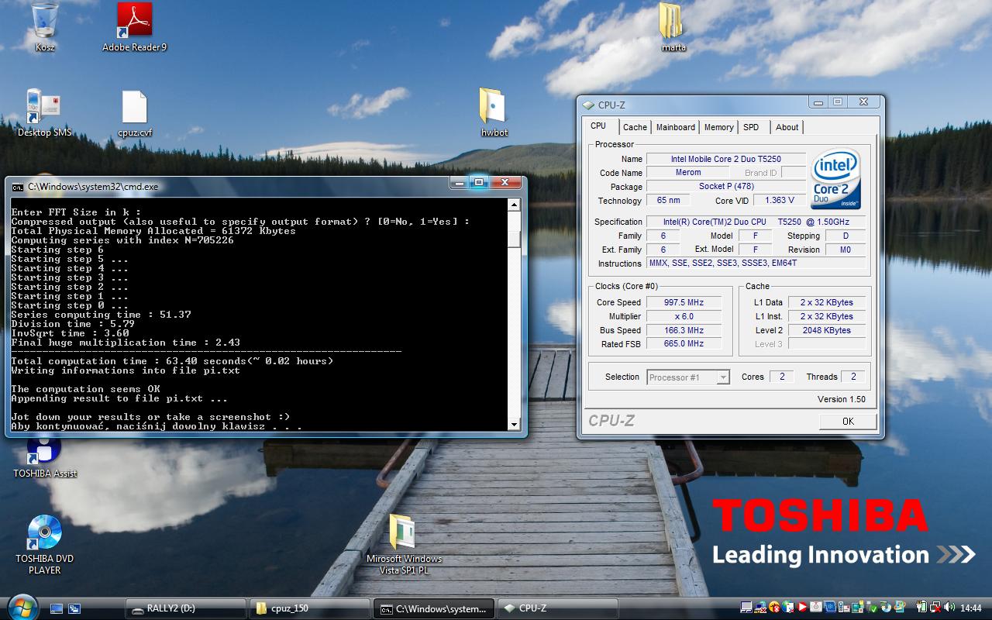Screen dimensions: 992x620
Task: Launch TOSHIBA DVD PLAYER shortcut
Action: (44, 544)
